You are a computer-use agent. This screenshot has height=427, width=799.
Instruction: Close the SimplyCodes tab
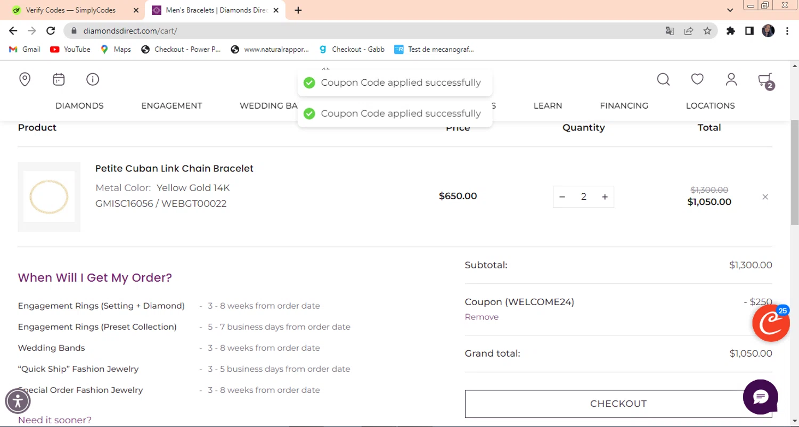pos(136,10)
